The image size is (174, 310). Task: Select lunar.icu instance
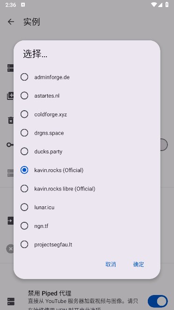pos(87,207)
